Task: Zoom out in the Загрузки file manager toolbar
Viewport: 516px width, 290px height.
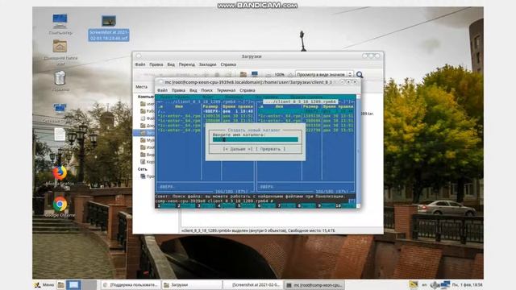Action: (268, 75)
